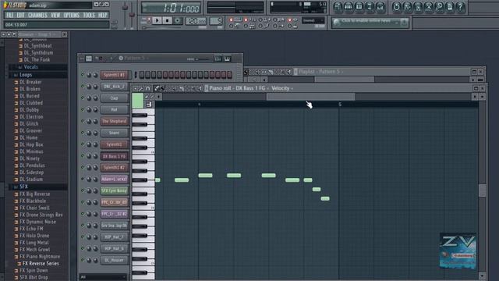Open channel group filter dropdown labeled All
Viewport: 499px width, 281px height.
(x=103, y=277)
